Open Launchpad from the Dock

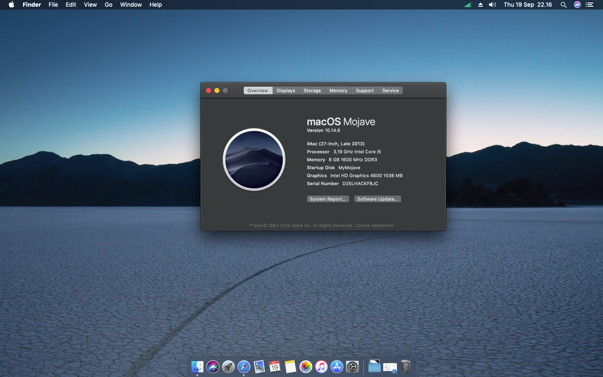[x=227, y=367]
